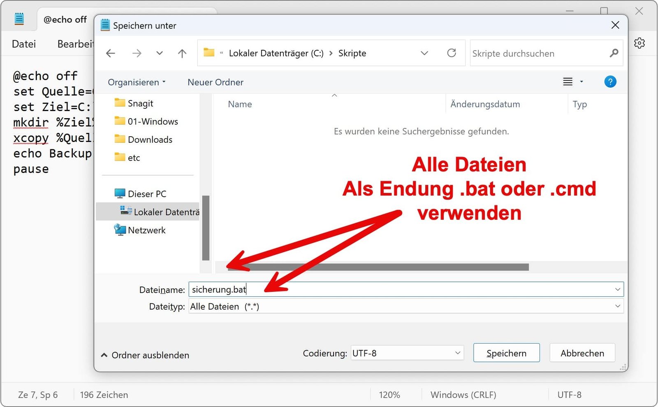Refresh the Skripte folder with the refresh icon

point(452,53)
